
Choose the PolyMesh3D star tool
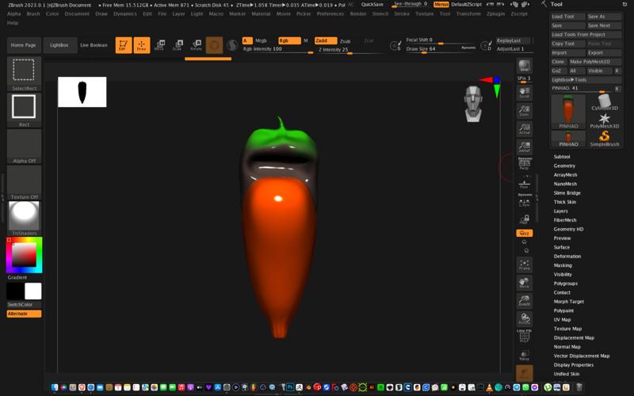pyautogui.click(x=604, y=120)
